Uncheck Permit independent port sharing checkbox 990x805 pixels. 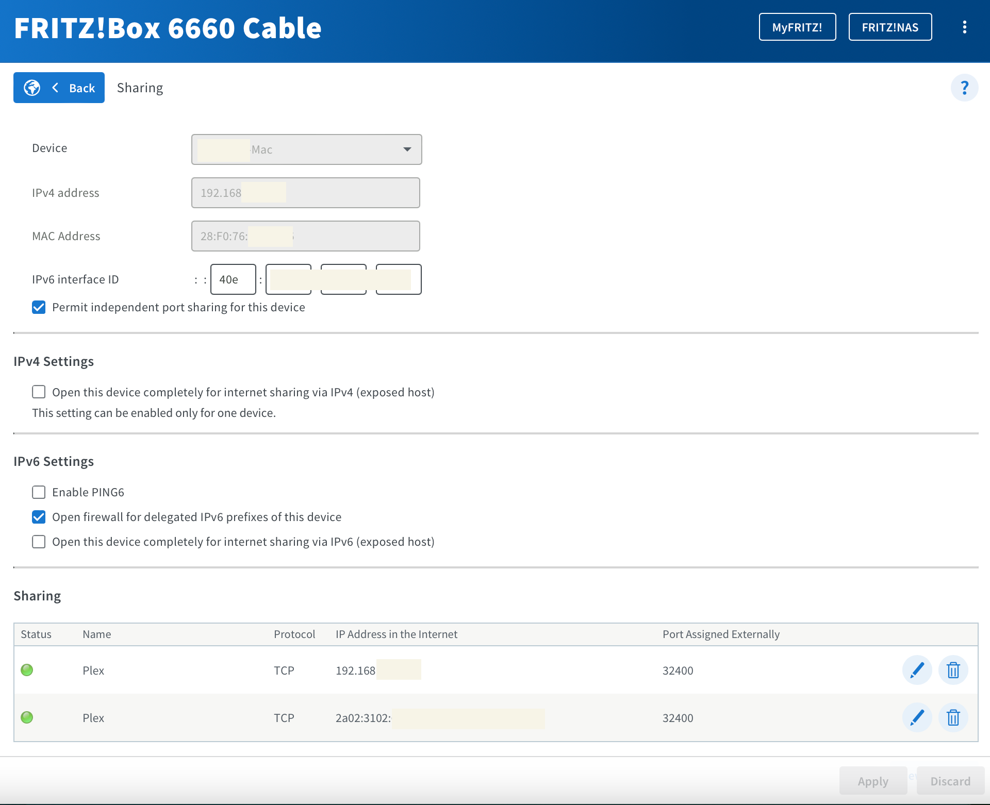(x=39, y=307)
